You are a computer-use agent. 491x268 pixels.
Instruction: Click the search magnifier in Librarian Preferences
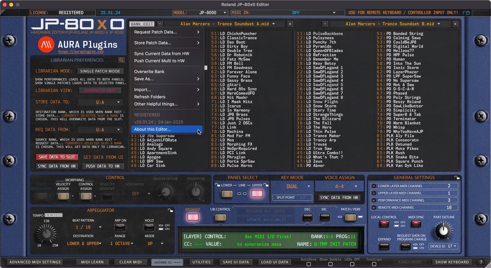pyautogui.click(x=121, y=60)
